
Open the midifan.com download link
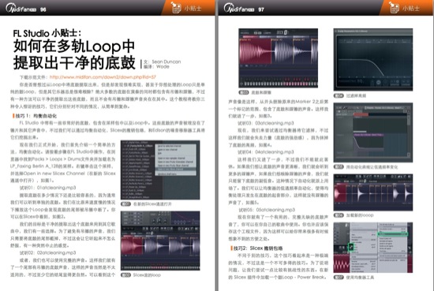click(x=103, y=77)
